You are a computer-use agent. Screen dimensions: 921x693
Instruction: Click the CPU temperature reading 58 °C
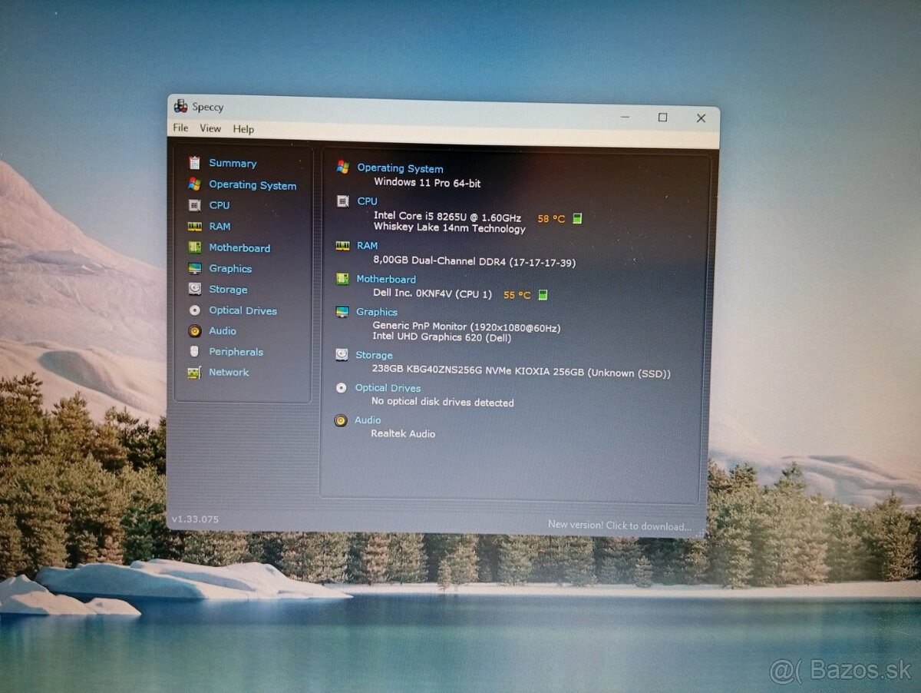pos(551,218)
